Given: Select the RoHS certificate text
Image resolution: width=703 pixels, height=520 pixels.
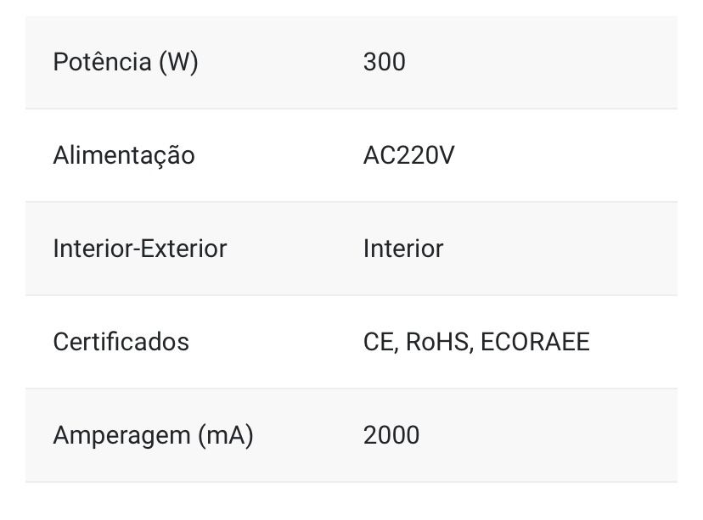Looking at the screenshot, I should [437, 342].
